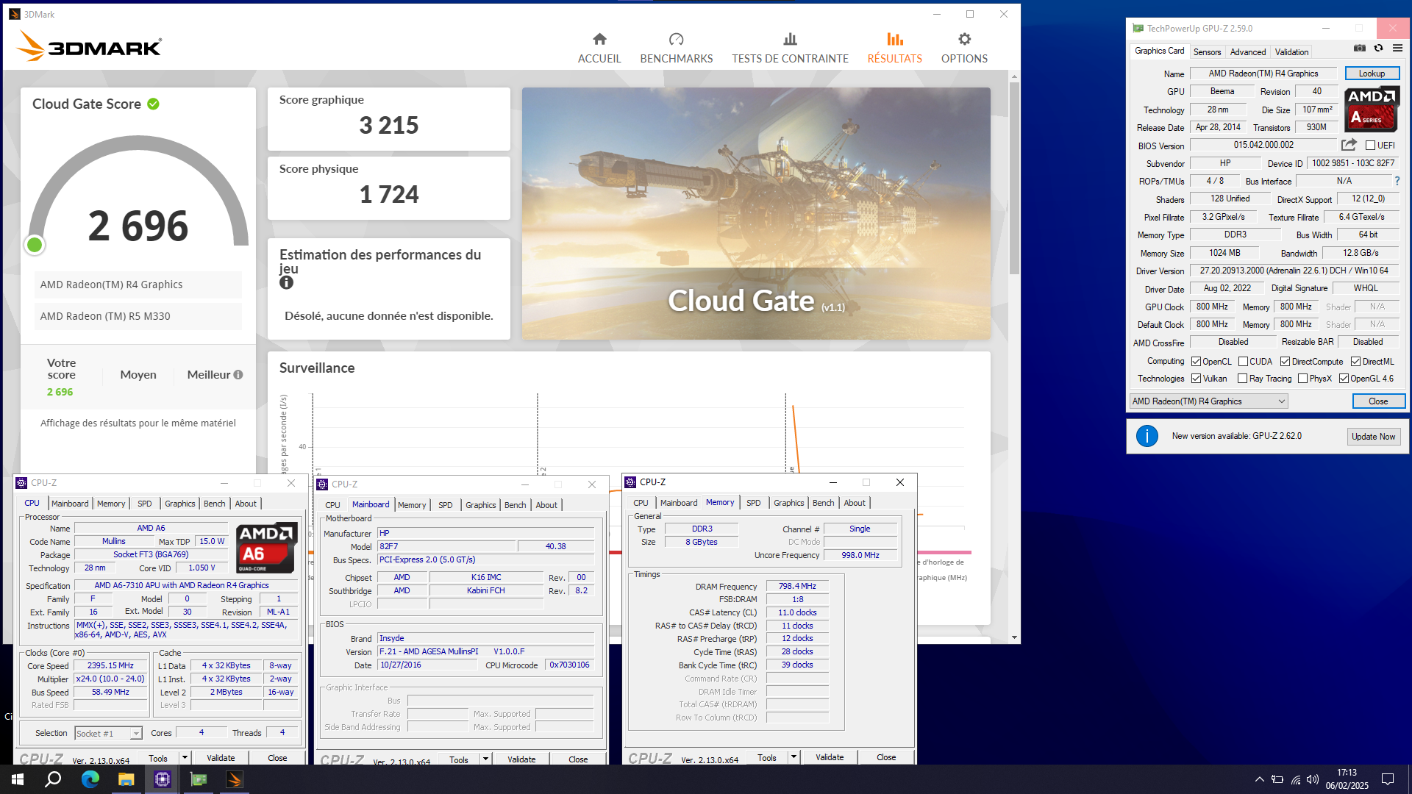Click the Cloud Gate benchmark image
Image resolution: width=1412 pixels, height=794 pixels.
756,213
